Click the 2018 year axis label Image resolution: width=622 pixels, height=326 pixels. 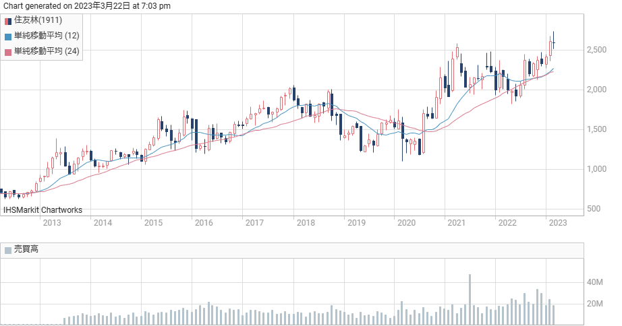click(x=306, y=223)
